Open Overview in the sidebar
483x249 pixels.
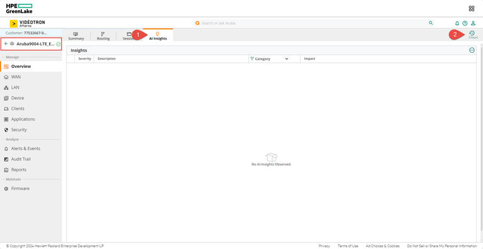31,66
